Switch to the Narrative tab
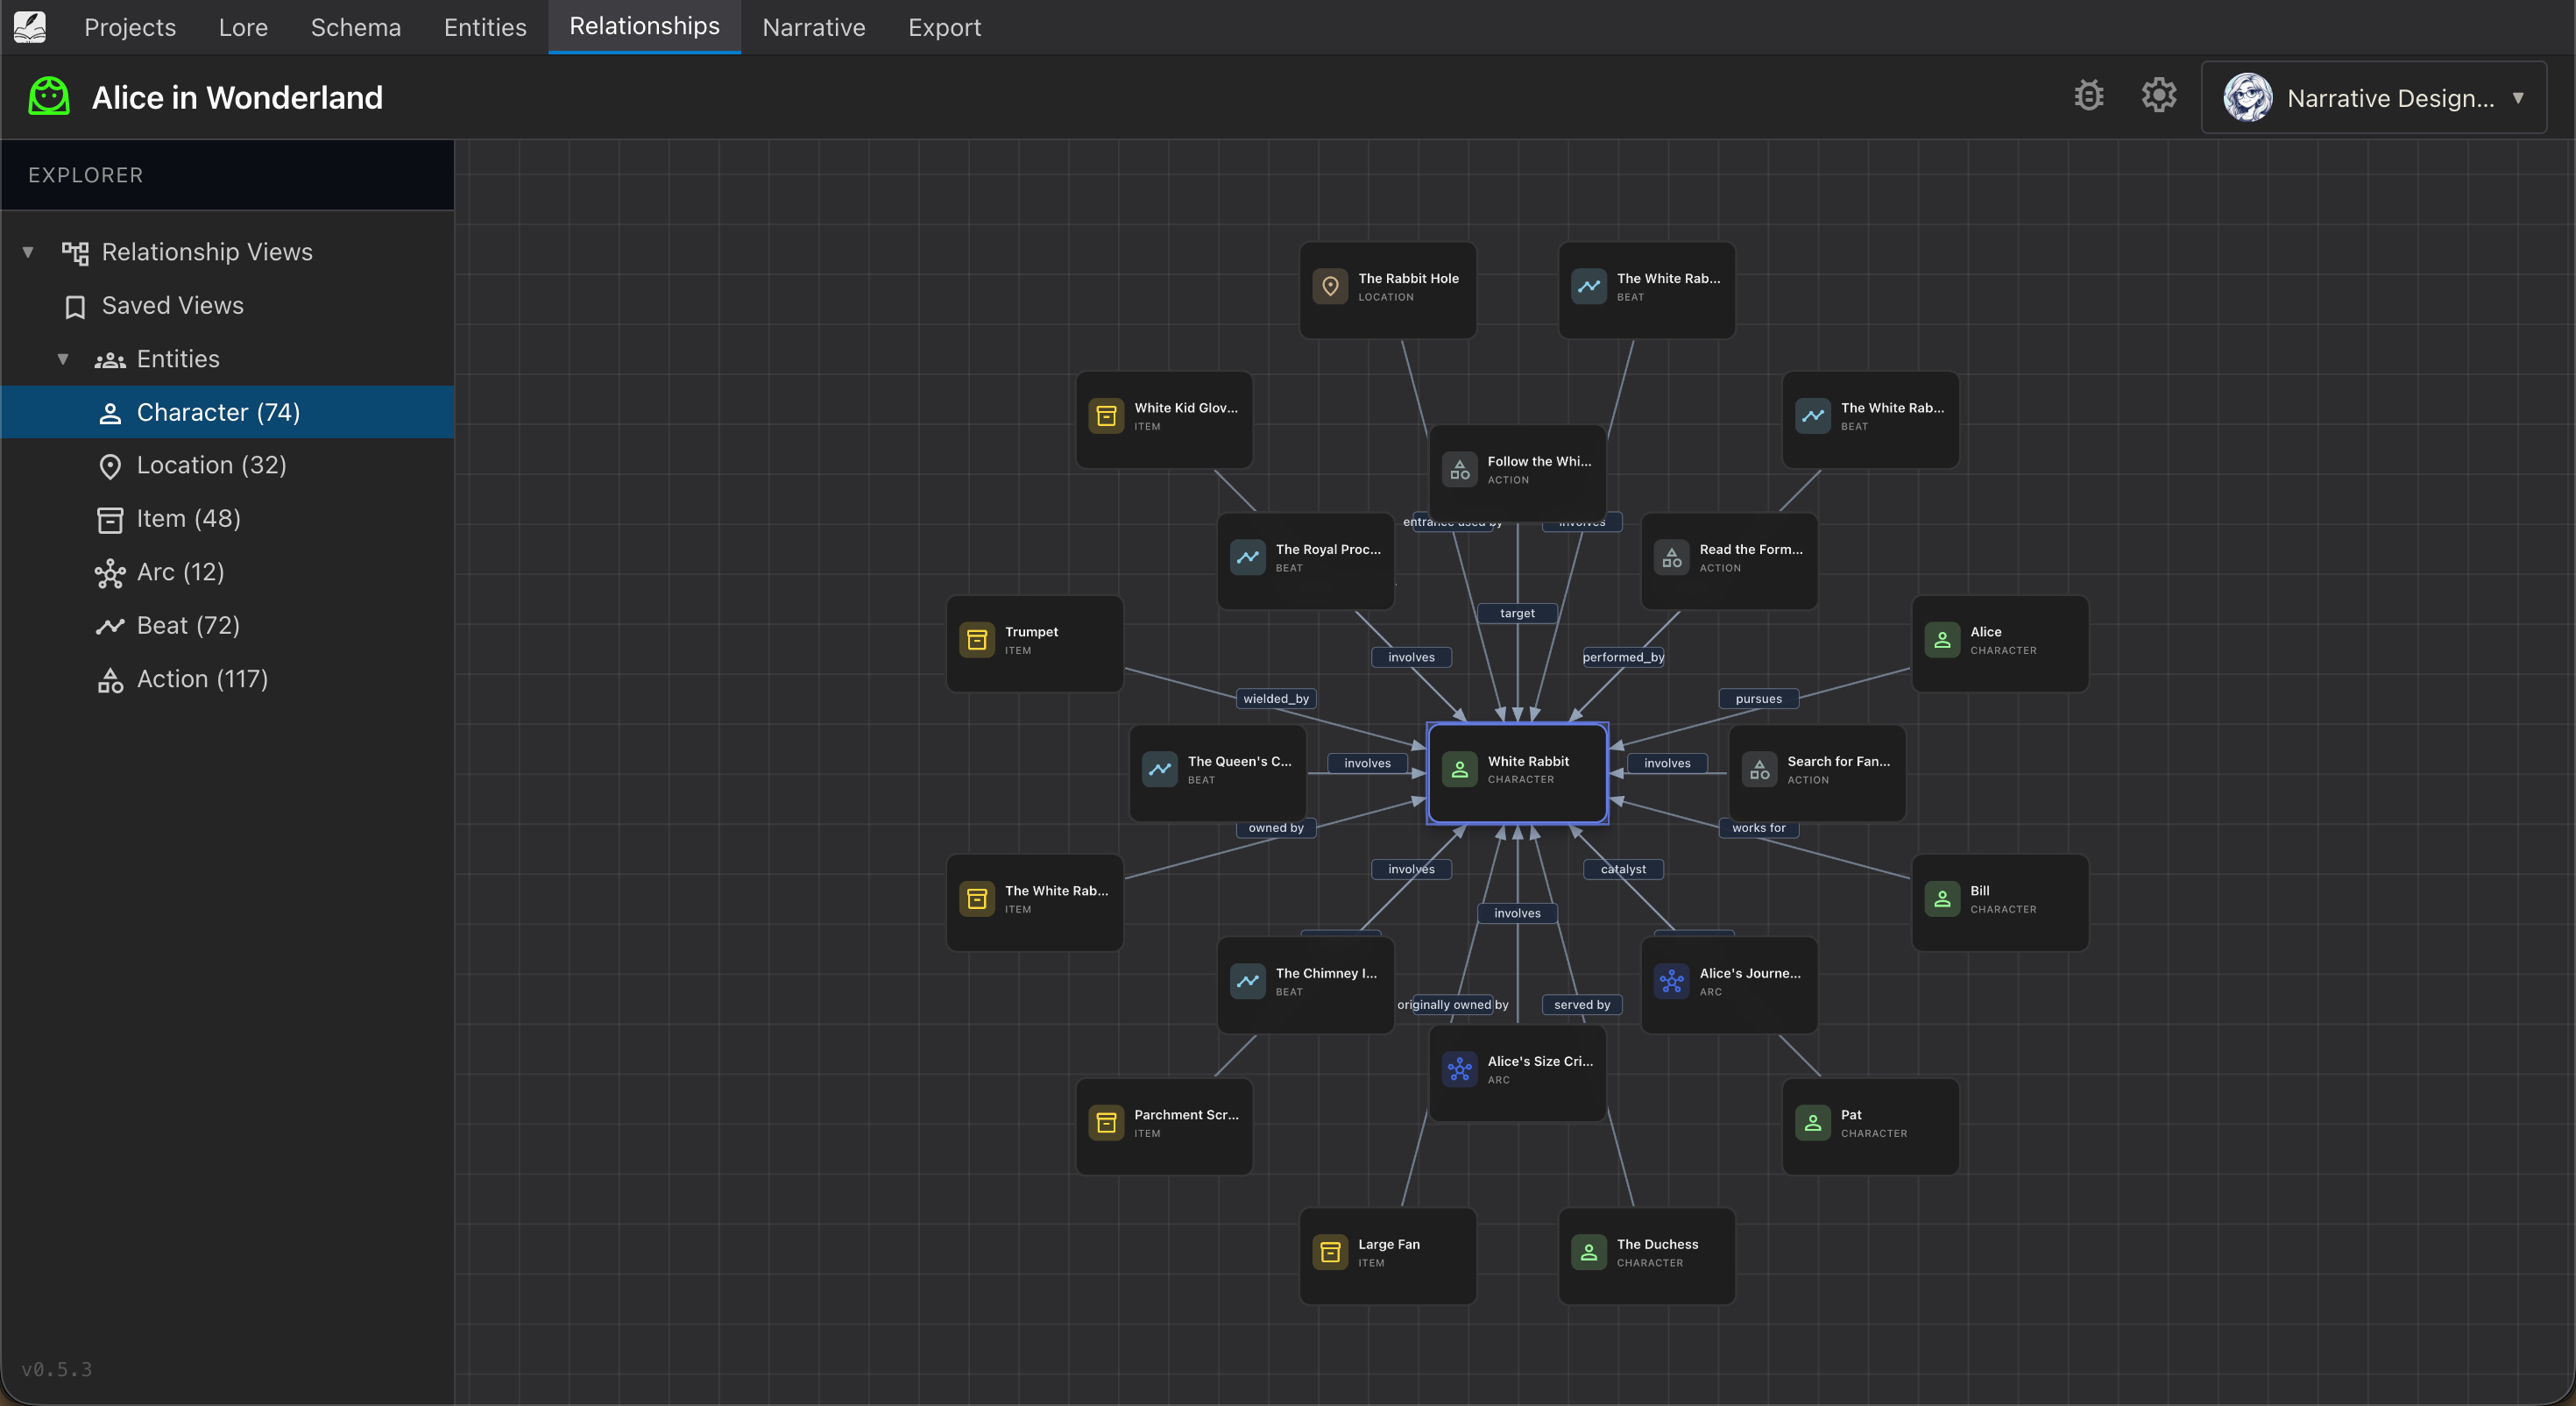2576x1406 pixels. click(x=813, y=27)
